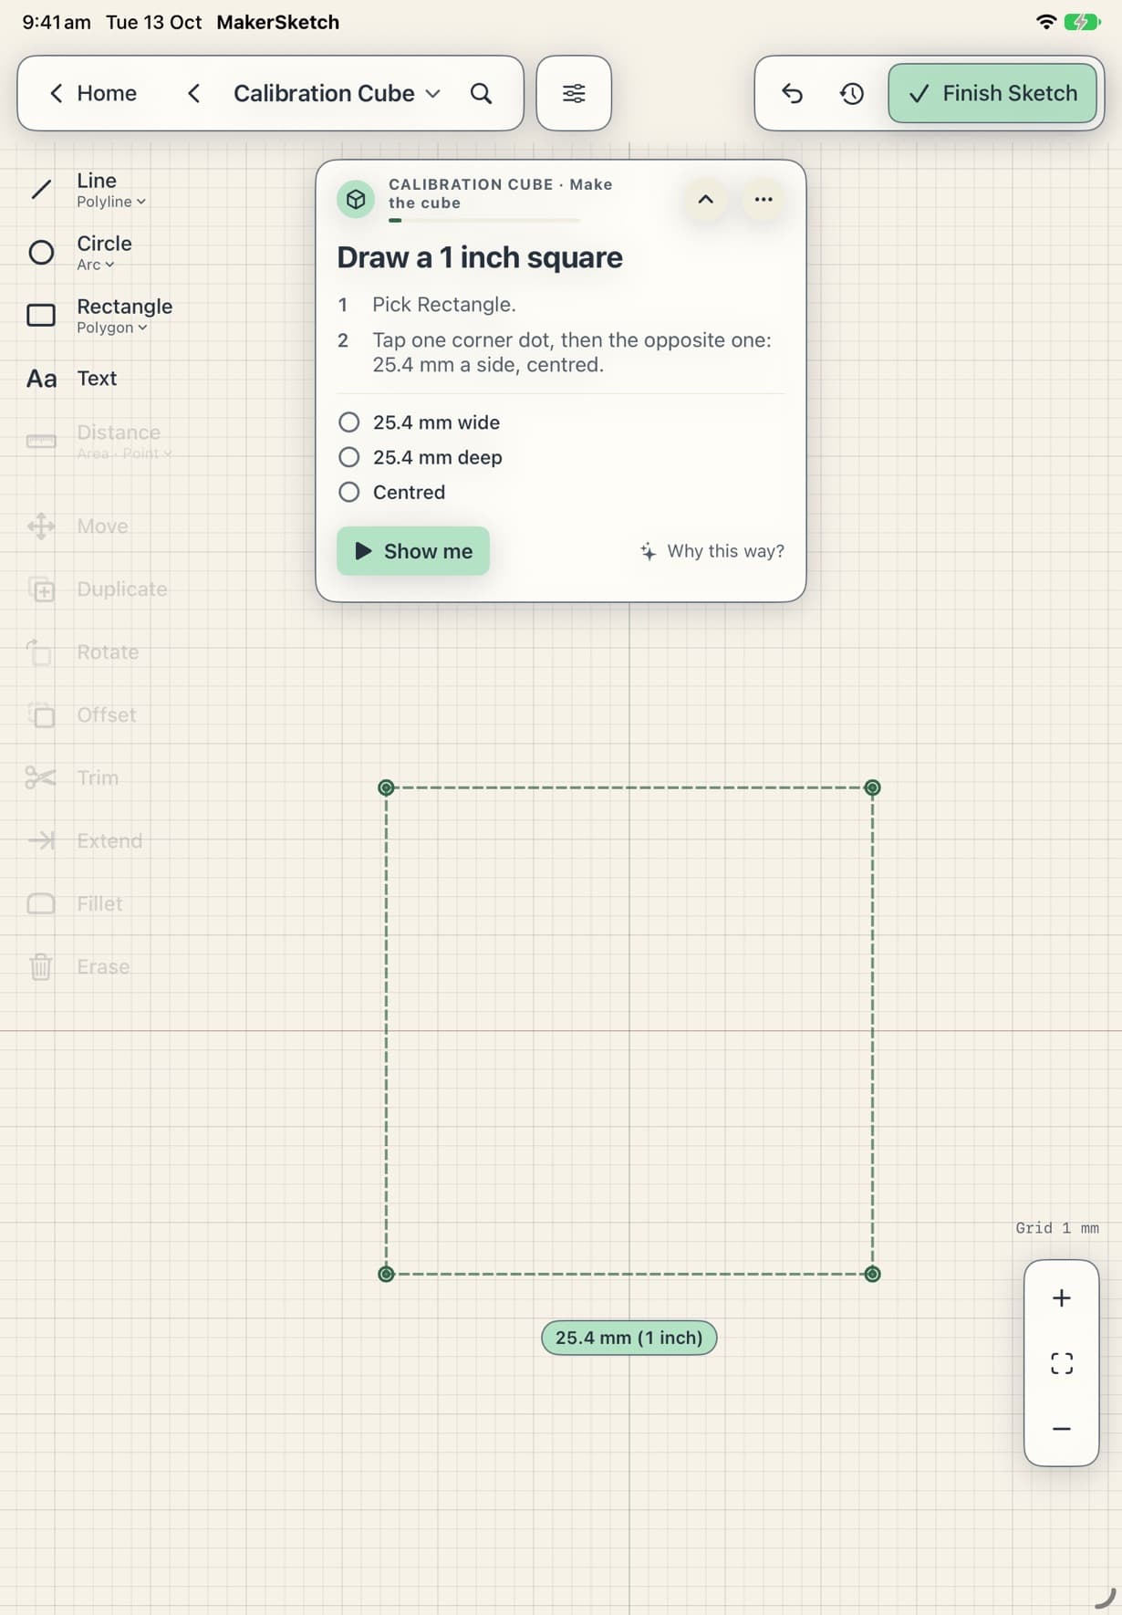
Task: Check the 25.4 mm wide item
Action: (x=348, y=422)
